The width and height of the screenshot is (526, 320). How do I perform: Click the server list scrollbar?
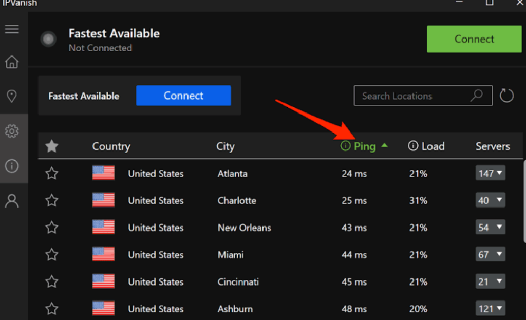[524, 201]
